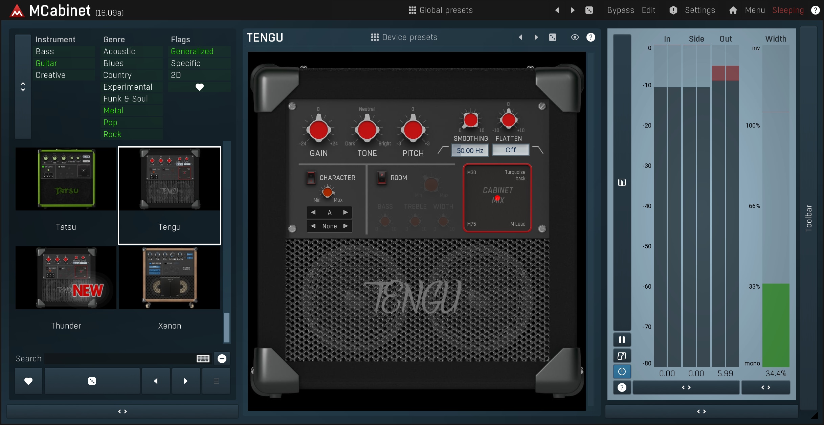Screen dimensions: 824x425
Task: Pause the meters
Action: coord(622,340)
